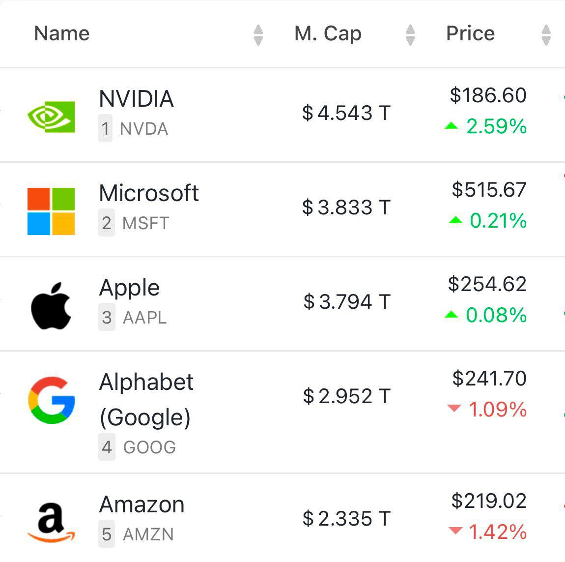Open the NVIDIA company link
Viewport: 565px width, 562px height.
coord(136,99)
